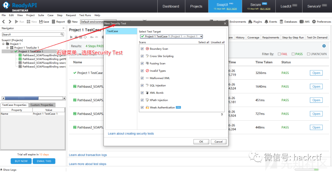The image size is (332, 172).
Task: Click Cancel in New Security Test dialog
Action: pyautogui.click(x=219, y=142)
